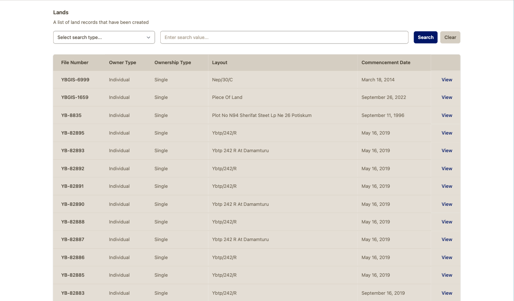
Task: Click the 'Ownership Type' column heading
Action: [172, 62]
